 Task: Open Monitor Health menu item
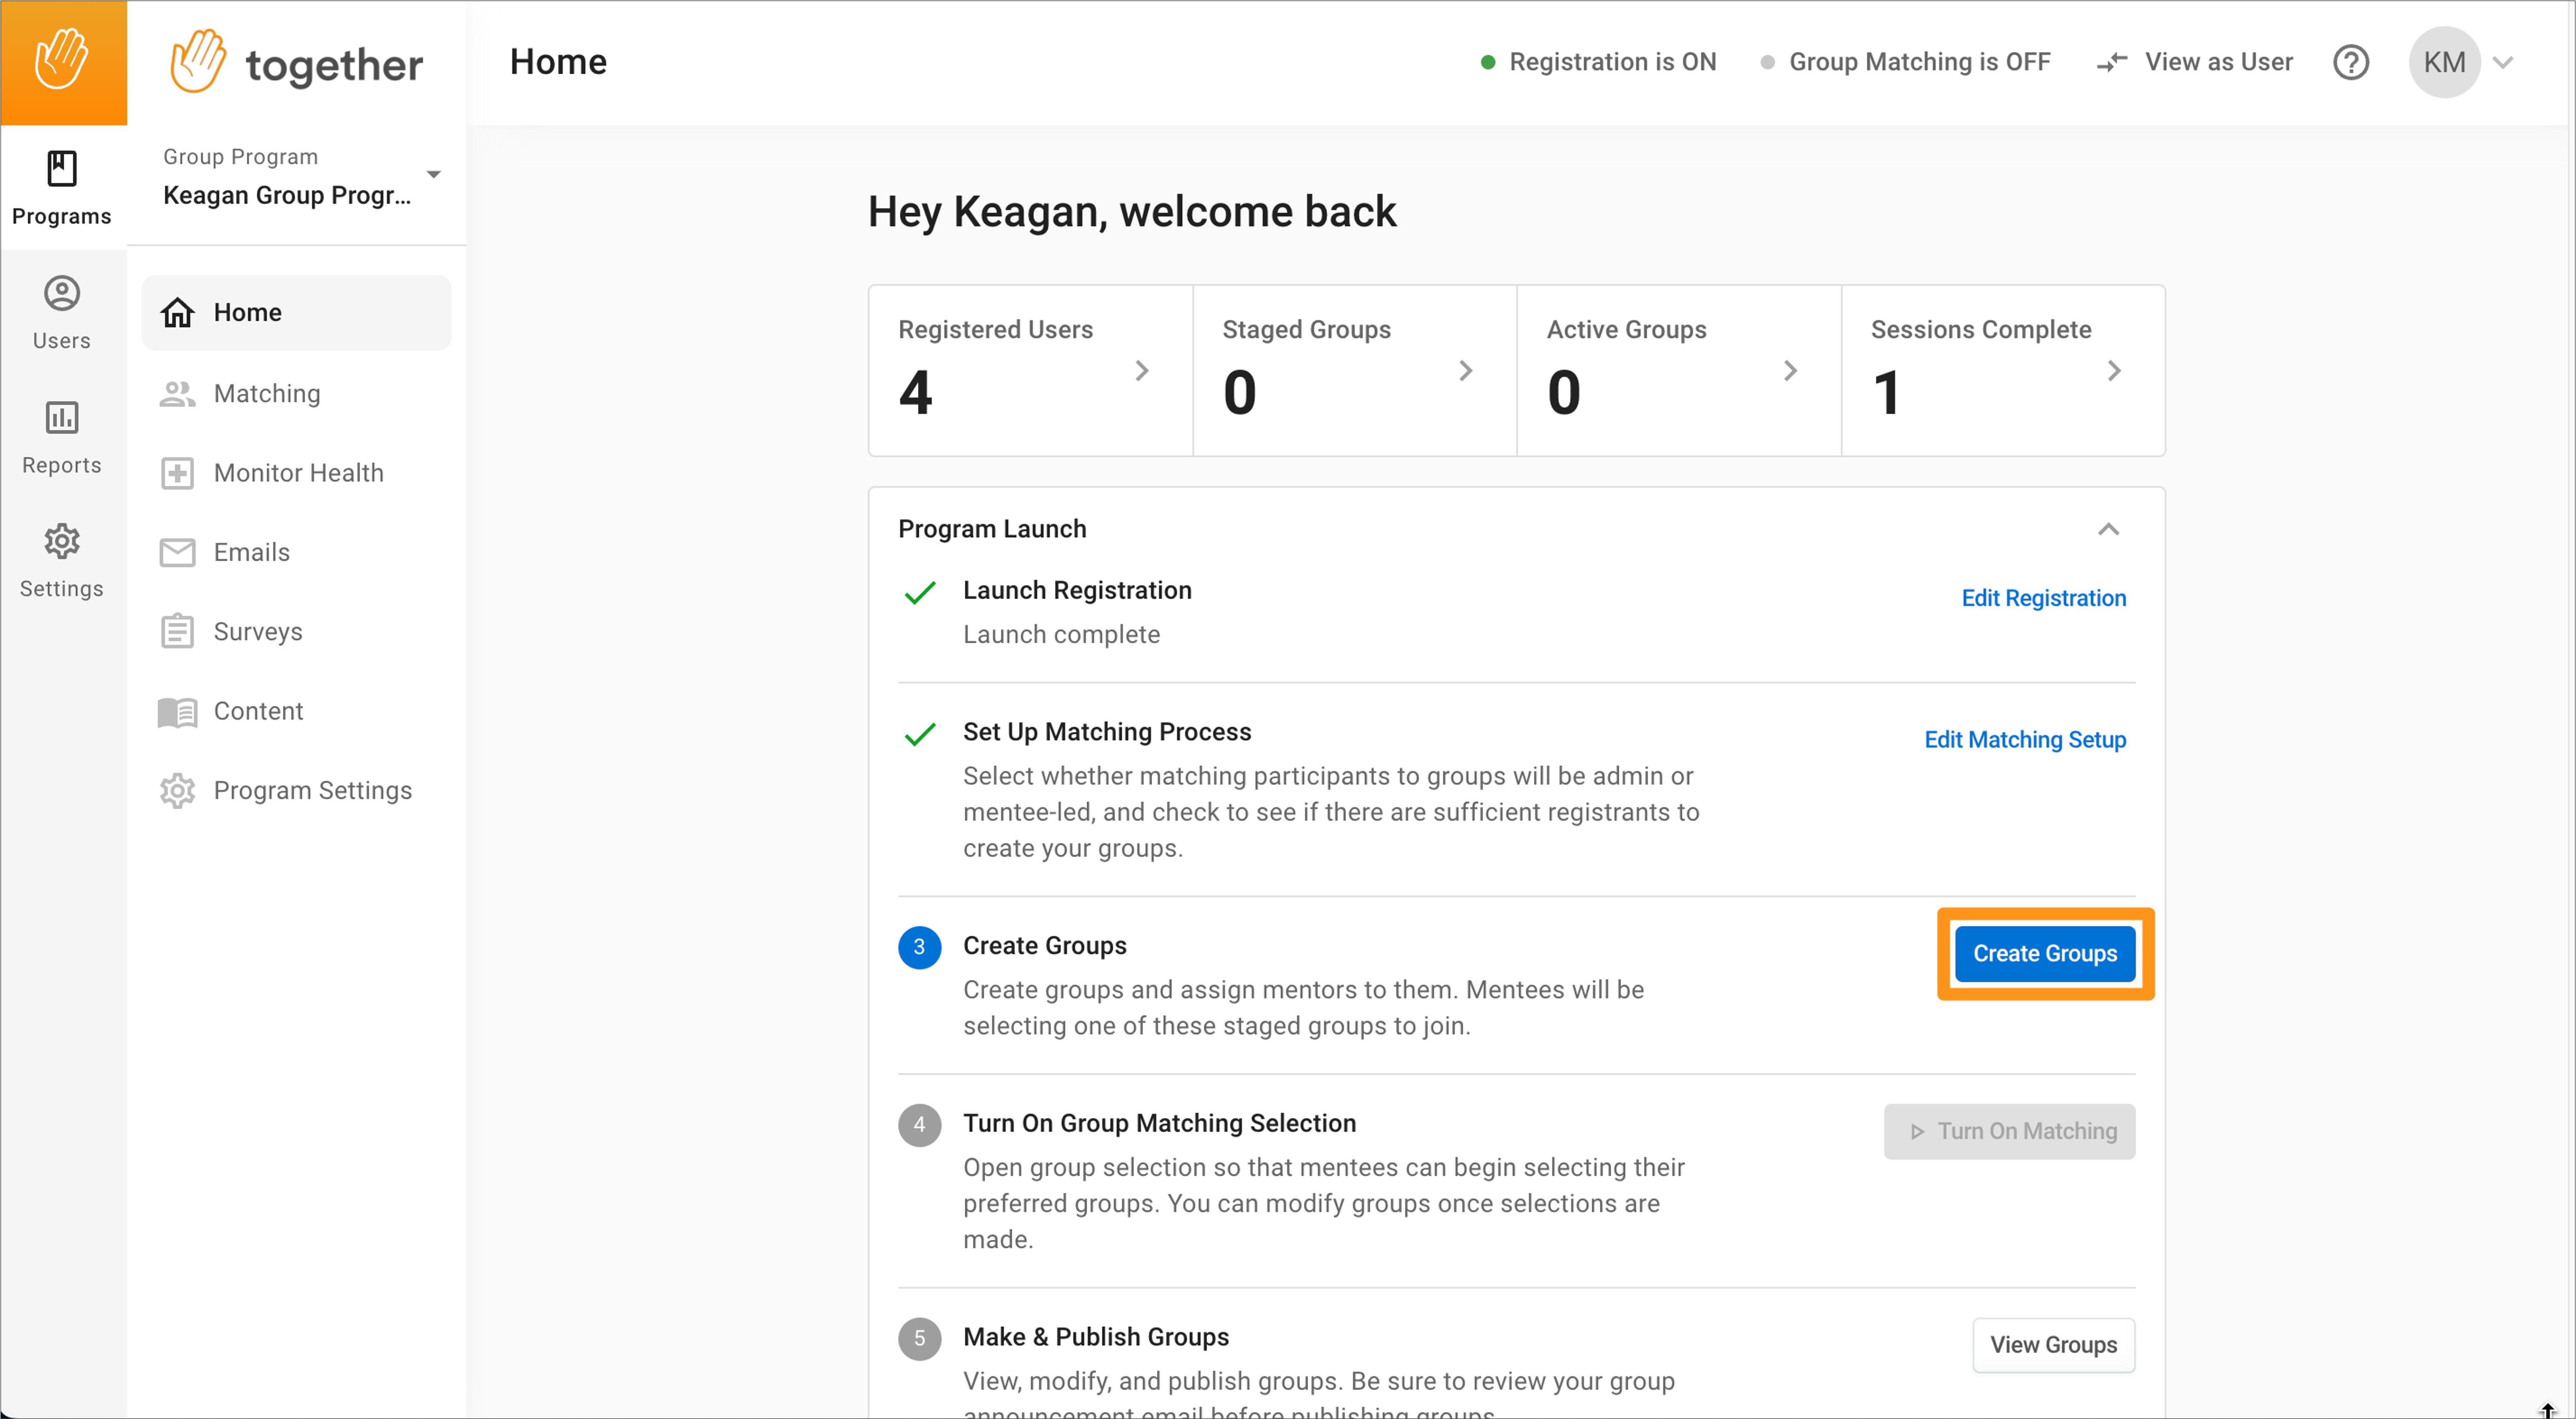pos(297,473)
